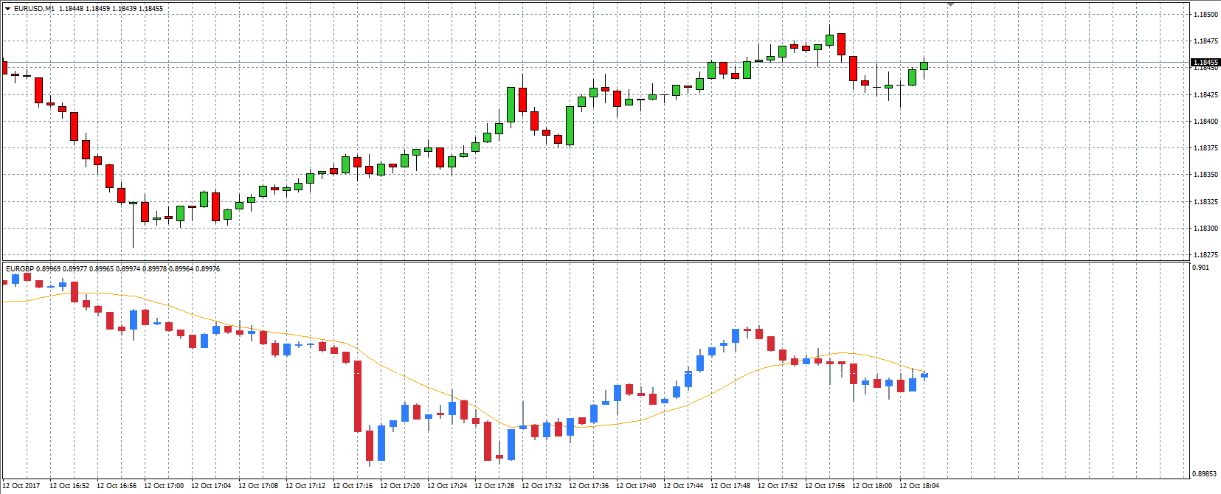Click the 12 Oct 17:00 time label
This screenshot has height=494, width=1221.
164,486
